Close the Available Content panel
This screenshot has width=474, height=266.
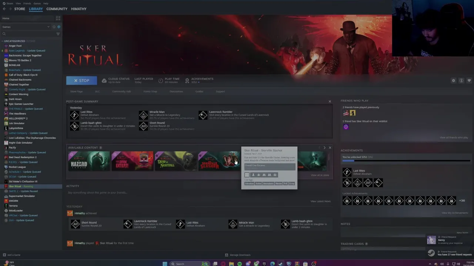click(330, 148)
